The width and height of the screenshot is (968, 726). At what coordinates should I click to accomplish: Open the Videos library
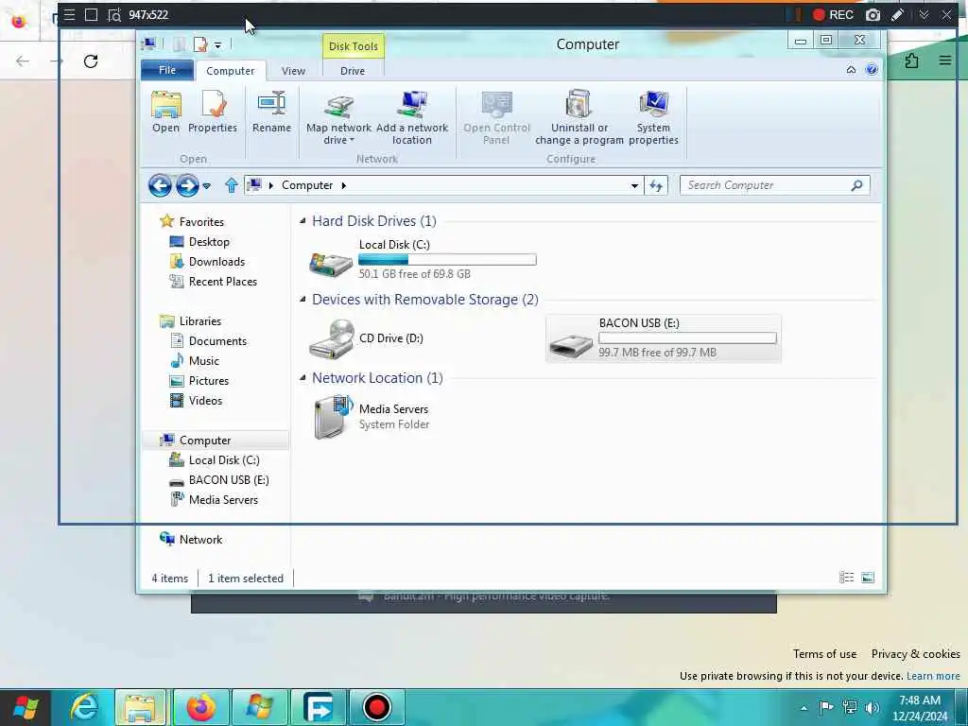point(205,401)
